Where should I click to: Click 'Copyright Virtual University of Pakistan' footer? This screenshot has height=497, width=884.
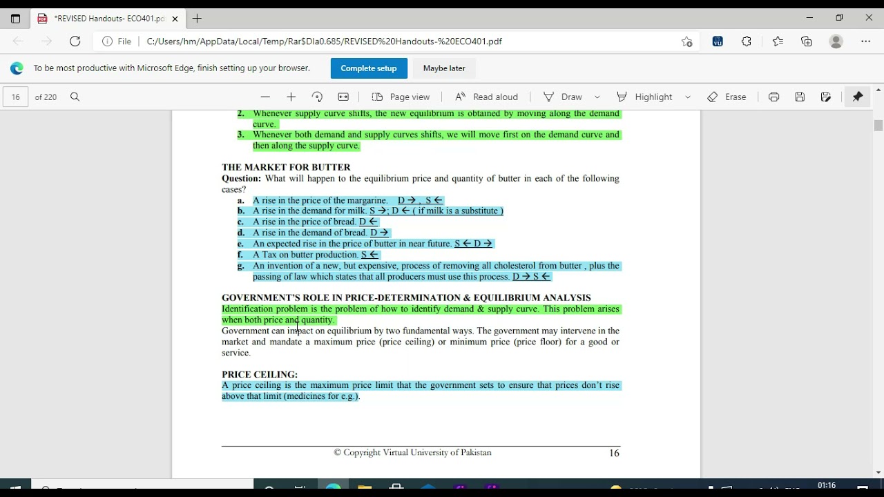click(x=412, y=453)
